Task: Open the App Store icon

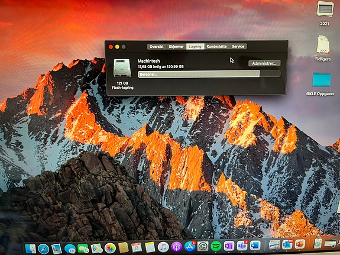Action: coord(190,247)
